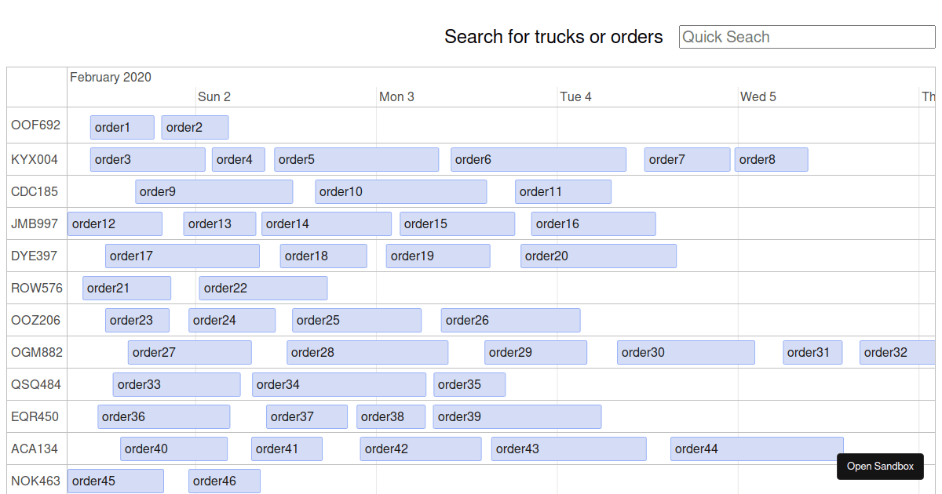Select order30 on truck OGM882
Screen dimensions: 942x494
(685, 352)
